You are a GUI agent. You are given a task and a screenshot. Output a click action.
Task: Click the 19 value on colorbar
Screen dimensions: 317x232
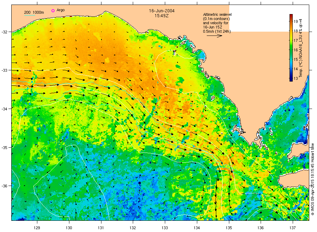click(296, 21)
